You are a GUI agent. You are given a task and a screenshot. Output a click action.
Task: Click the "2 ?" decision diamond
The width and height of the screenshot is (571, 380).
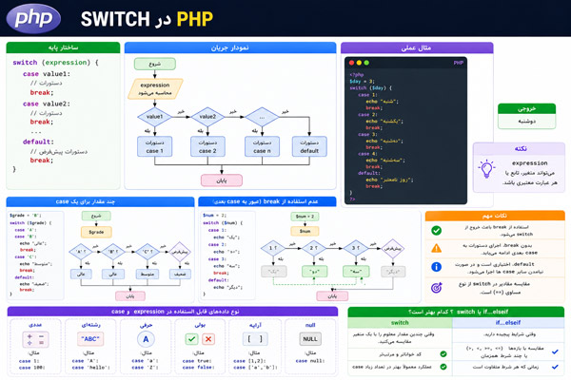click(314, 248)
